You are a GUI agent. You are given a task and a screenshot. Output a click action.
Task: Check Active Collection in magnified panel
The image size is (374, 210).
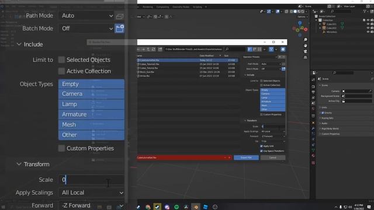[x=61, y=71]
